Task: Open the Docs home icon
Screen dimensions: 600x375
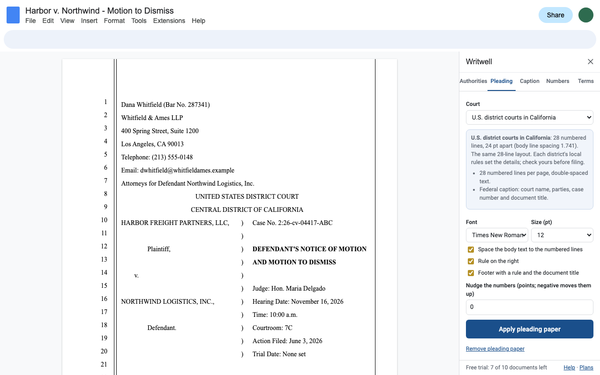Action: tap(13, 15)
